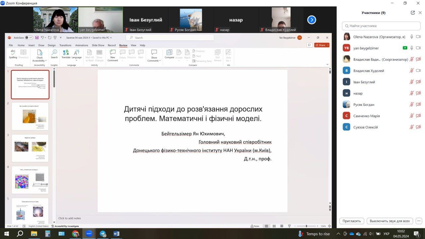Pop out the participants panel
Viewport: 425px width, 239px height.
tap(413, 13)
